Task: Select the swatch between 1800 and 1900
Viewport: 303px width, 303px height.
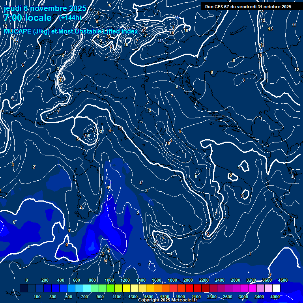Action: [174, 288]
